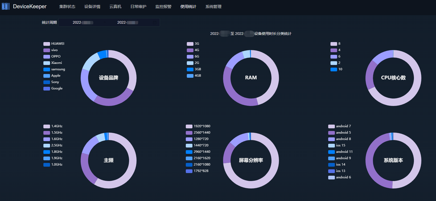Image resolution: width=436 pixels, height=201 pixels.
Task: Set the statistics period start date field
Action: [x=83, y=23]
